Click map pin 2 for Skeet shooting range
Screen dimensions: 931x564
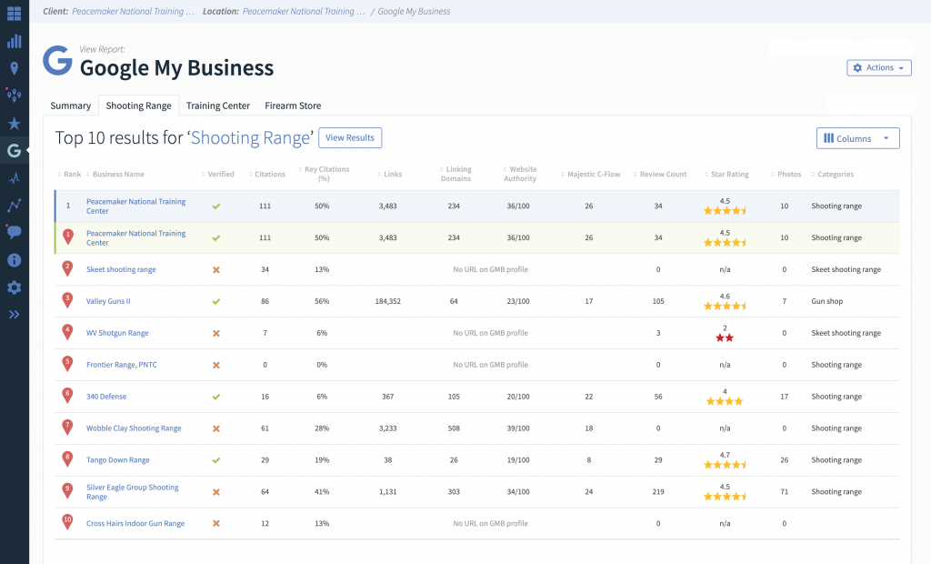[x=67, y=268]
